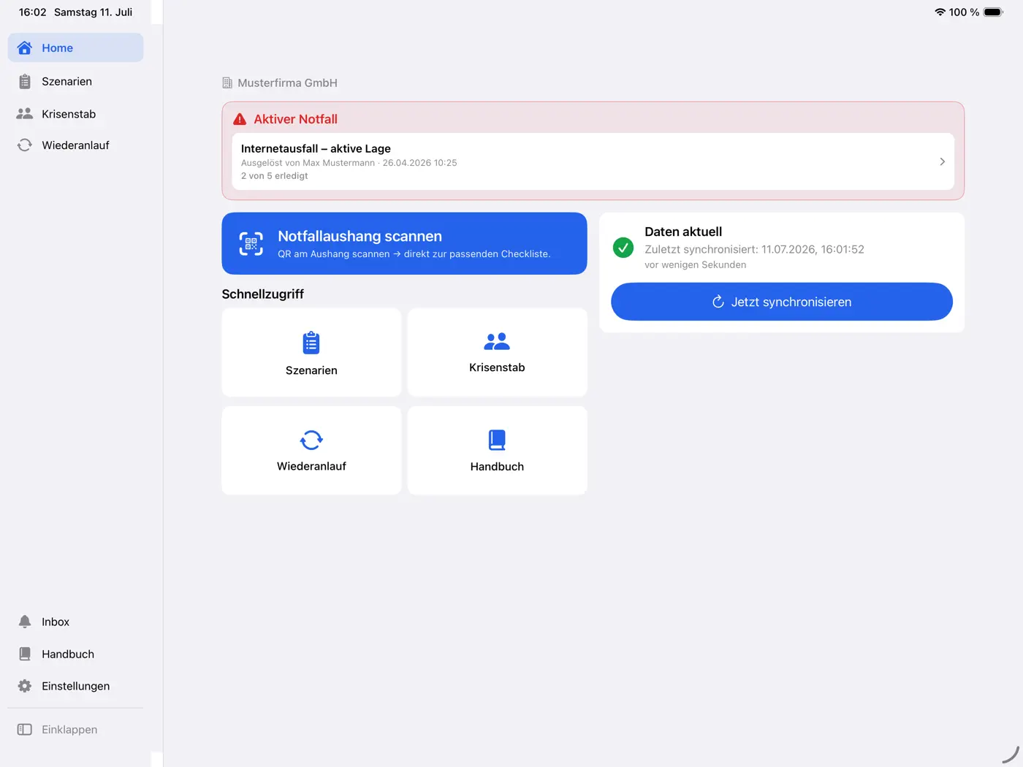Open the Handbuch quick access tile label

497,466
